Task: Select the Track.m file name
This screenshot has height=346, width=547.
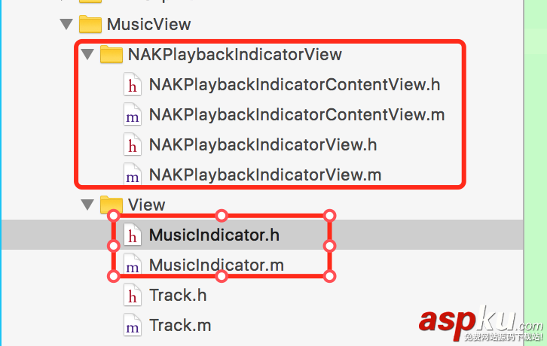Action: 180,325
